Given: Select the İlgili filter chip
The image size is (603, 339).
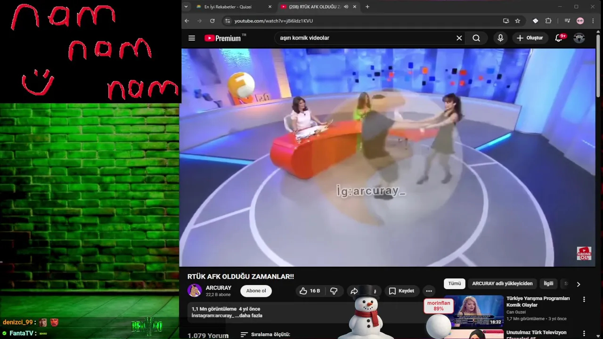Looking at the screenshot, I should 548,283.
